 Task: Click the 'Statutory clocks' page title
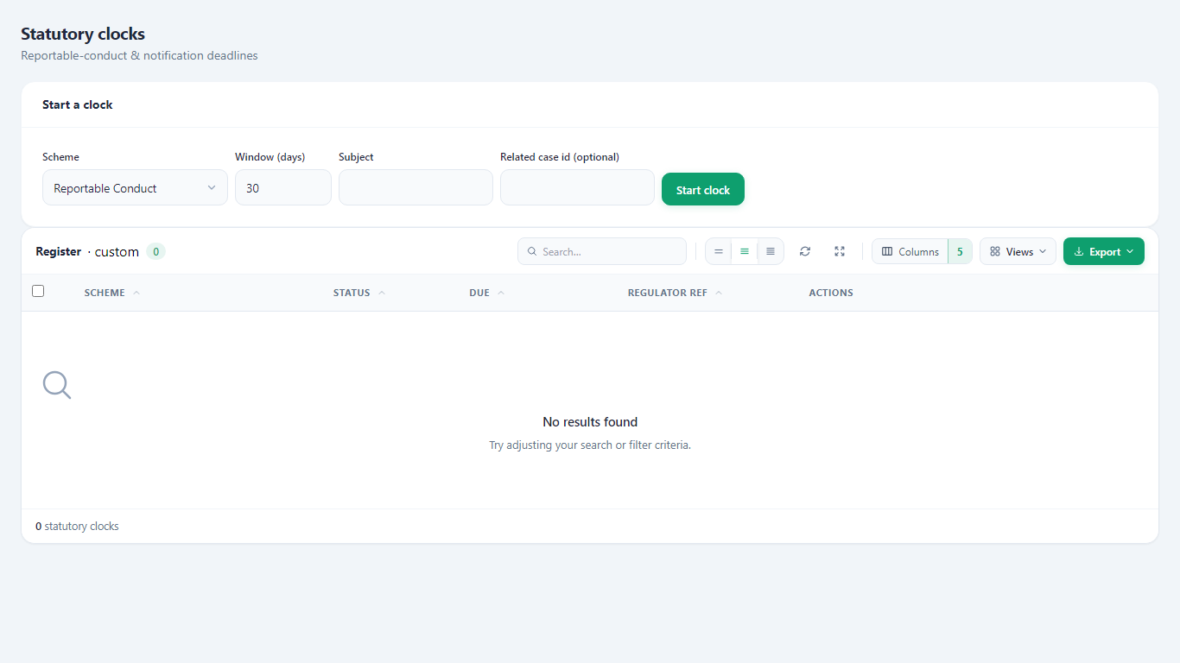click(83, 34)
